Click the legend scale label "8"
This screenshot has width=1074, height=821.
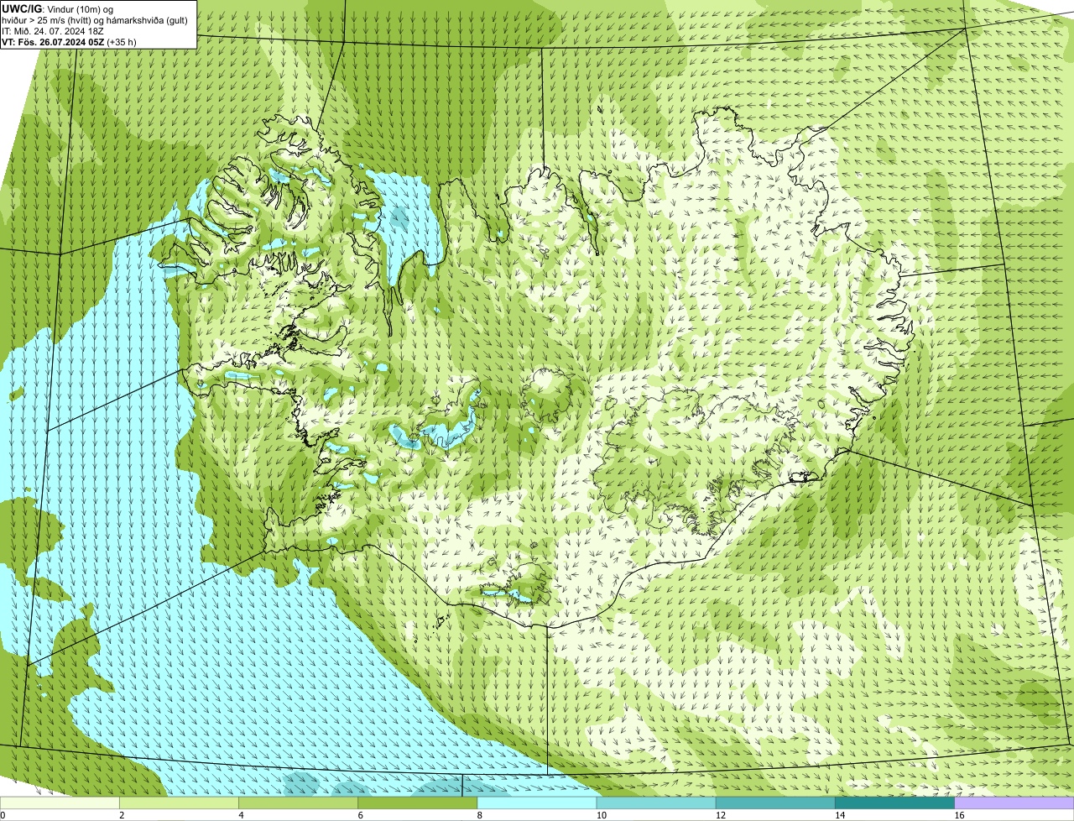(x=480, y=815)
